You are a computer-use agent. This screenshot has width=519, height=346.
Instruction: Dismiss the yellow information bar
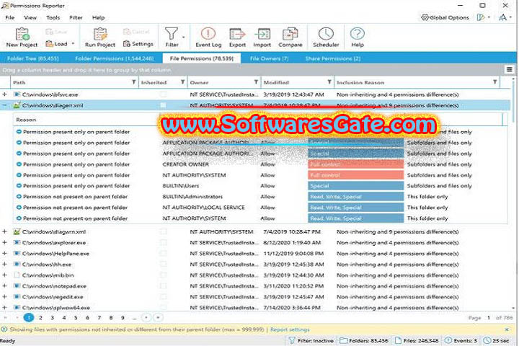point(507,329)
